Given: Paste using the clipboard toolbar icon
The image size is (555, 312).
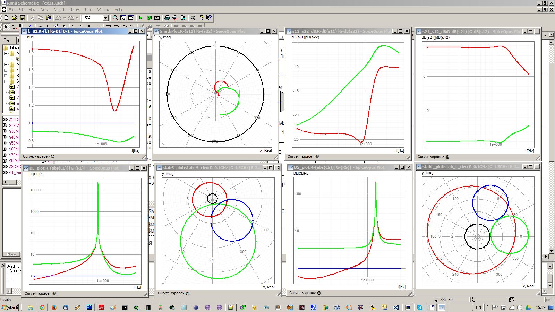Looking at the screenshot, I should click(48, 18).
